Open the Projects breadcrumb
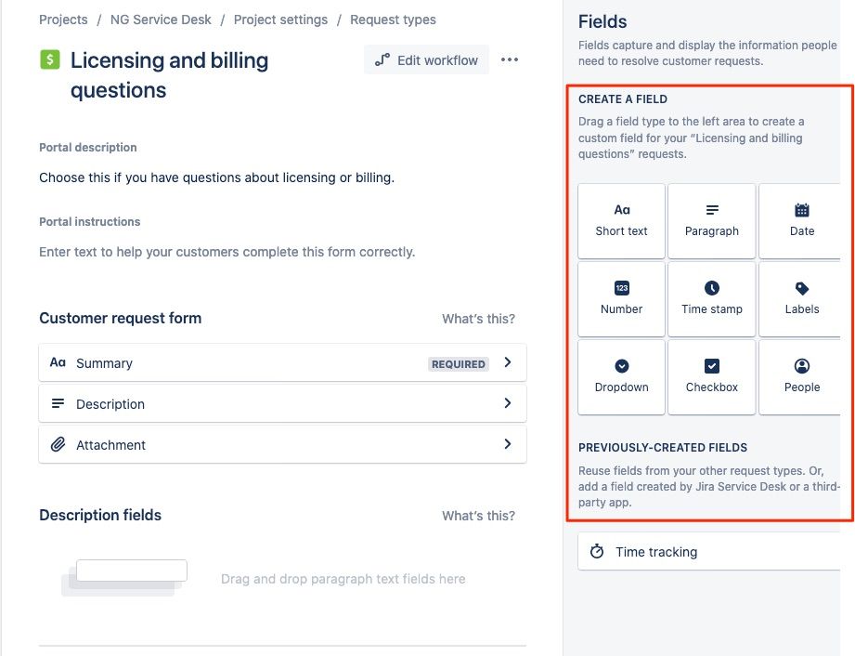This screenshot has height=656, width=855. (63, 20)
